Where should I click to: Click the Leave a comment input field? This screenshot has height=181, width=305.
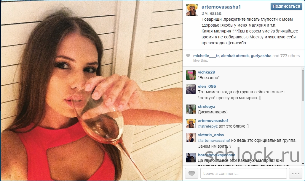coord(244,173)
